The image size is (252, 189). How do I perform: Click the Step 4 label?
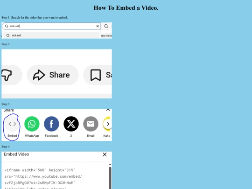click(6, 147)
